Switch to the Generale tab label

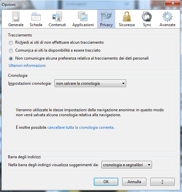pos(16,25)
